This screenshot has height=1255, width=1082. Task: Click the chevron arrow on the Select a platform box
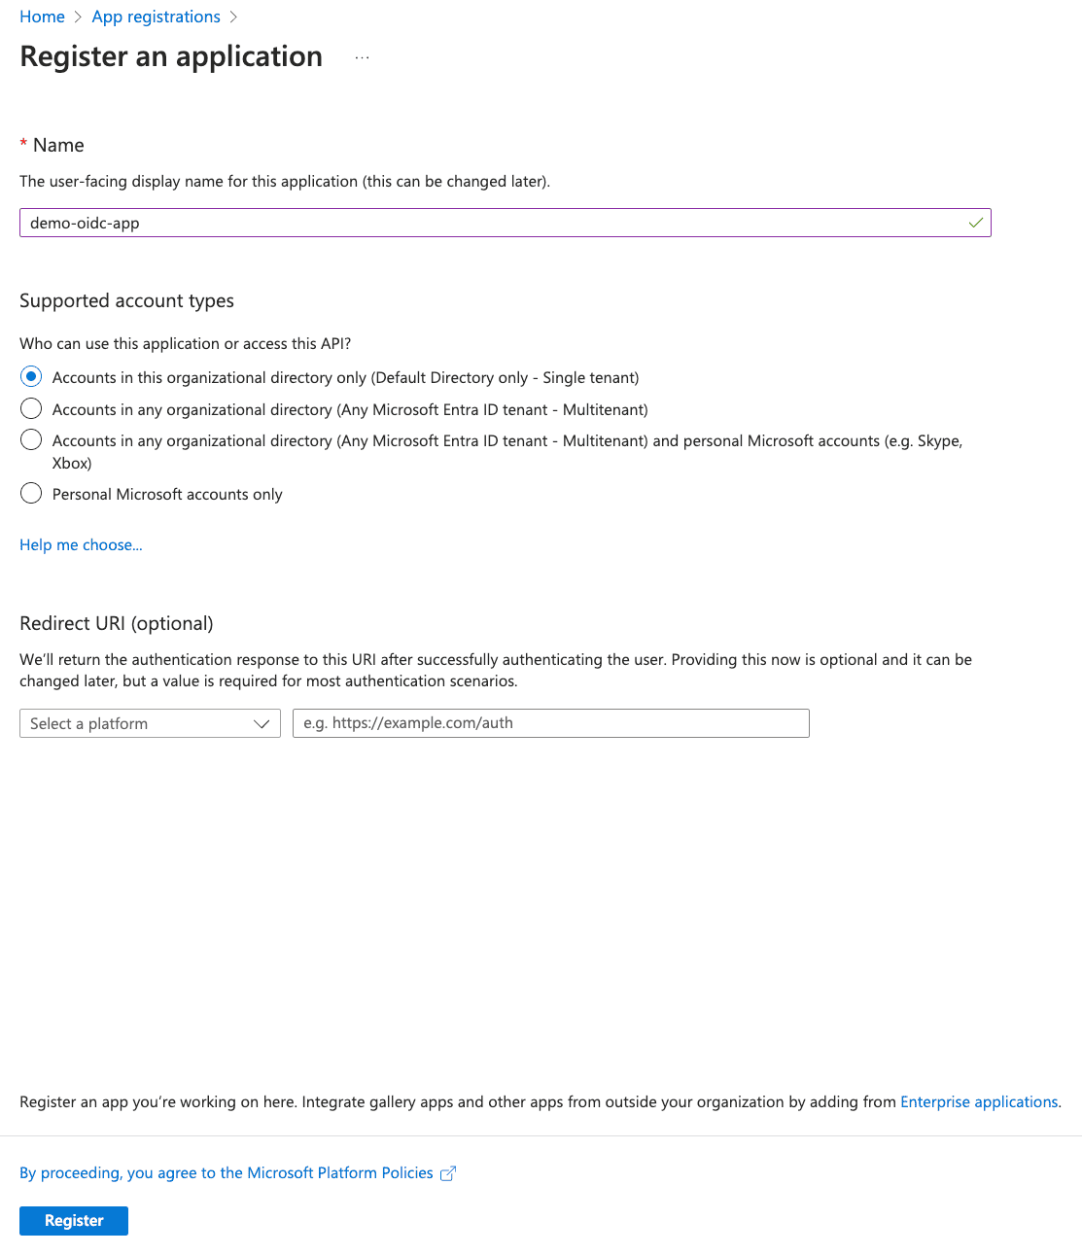(261, 723)
